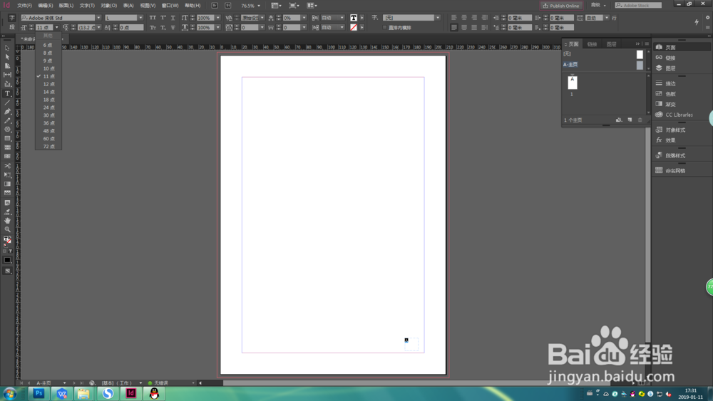
Task: Click the create new page icon
Action: pyautogui.click(x=630, y=120)
